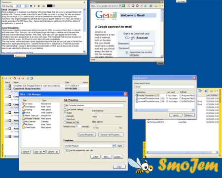Click the Last used column header
The image size is (222, 178).
pos(171,92)
